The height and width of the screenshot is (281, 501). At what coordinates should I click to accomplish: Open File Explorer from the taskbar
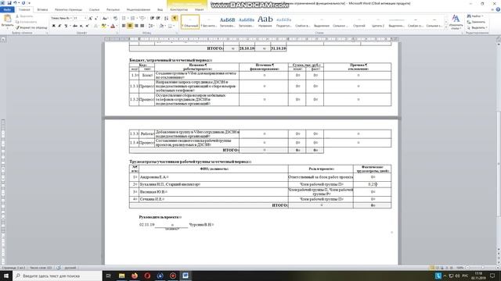click(x=122, y=276)
